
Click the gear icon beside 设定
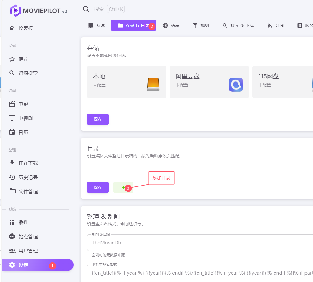(12, 265)
